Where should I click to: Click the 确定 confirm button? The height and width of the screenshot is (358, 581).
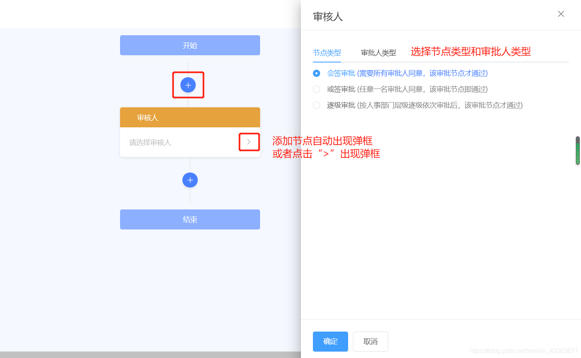click(x=330, y=341)
